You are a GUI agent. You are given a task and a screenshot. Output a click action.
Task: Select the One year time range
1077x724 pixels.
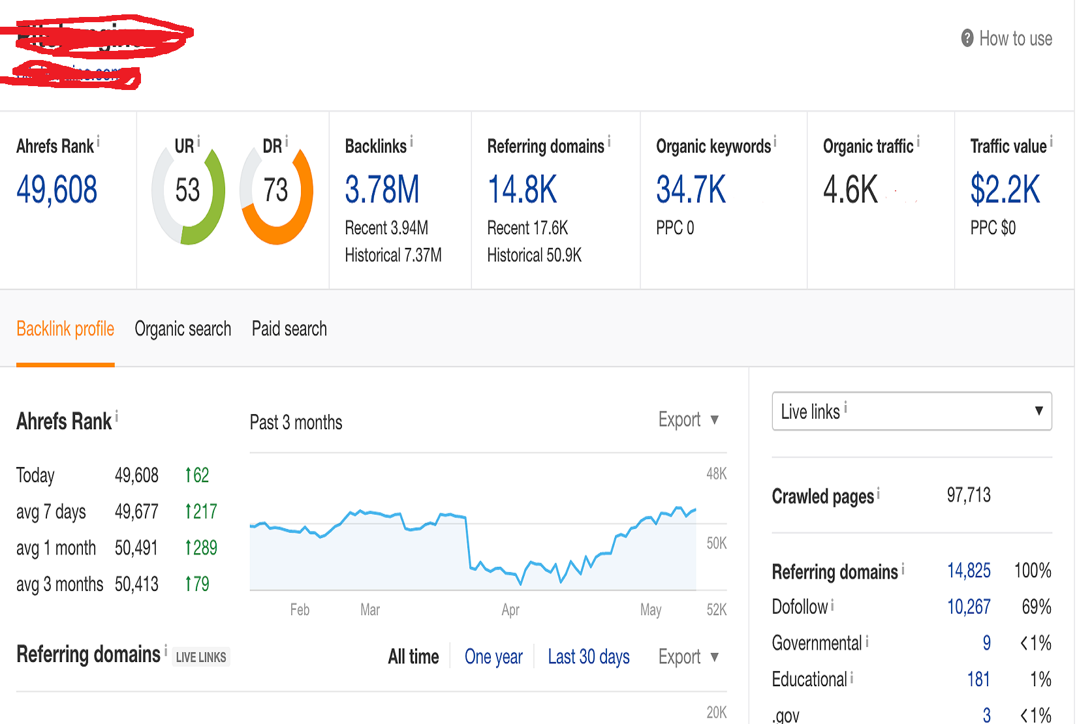(493, 657)
